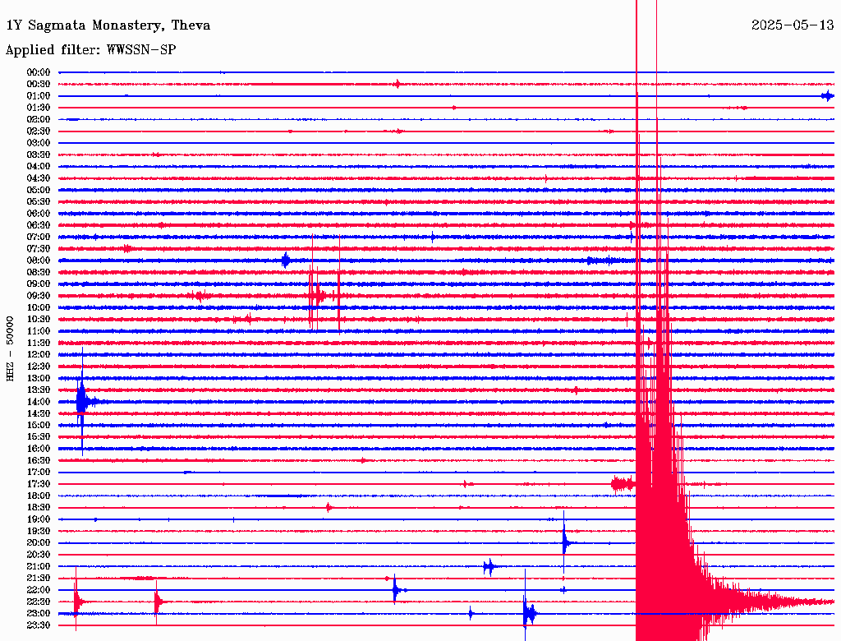This screenshot has height=641, width=841.
Task: Click the 21:00 time label
Action: click(x=39, y=566)
